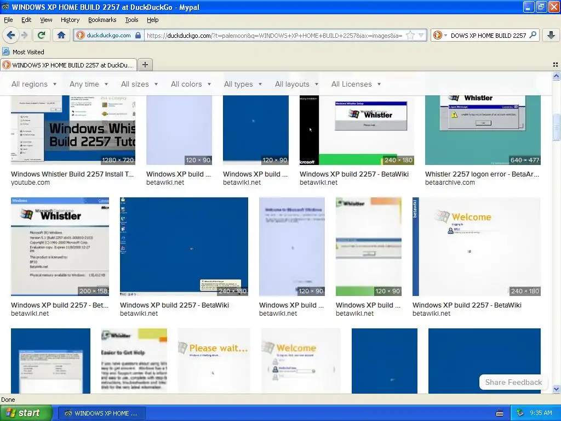This screenshot has width=561, height=421.
Task: Click the magnifier search icon
Action: tap(533, 35)
